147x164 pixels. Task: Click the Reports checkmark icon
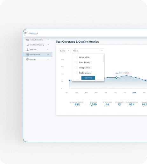(27, 59)
